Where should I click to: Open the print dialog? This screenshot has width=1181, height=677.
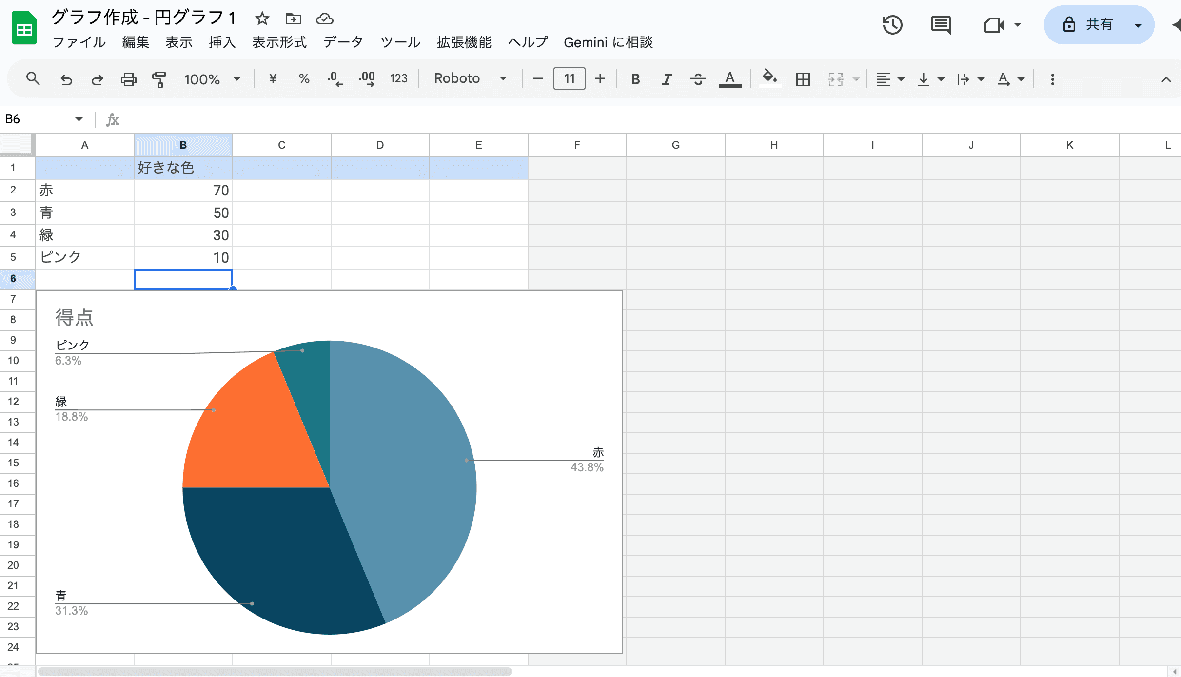click(x=128, y=78)
